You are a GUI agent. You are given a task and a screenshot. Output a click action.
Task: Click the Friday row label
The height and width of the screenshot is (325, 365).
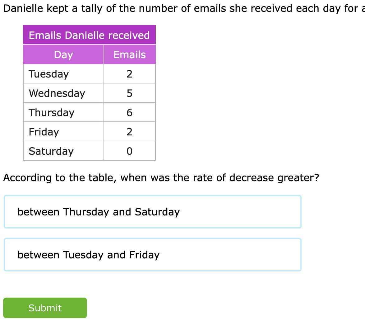pos(44,132)
